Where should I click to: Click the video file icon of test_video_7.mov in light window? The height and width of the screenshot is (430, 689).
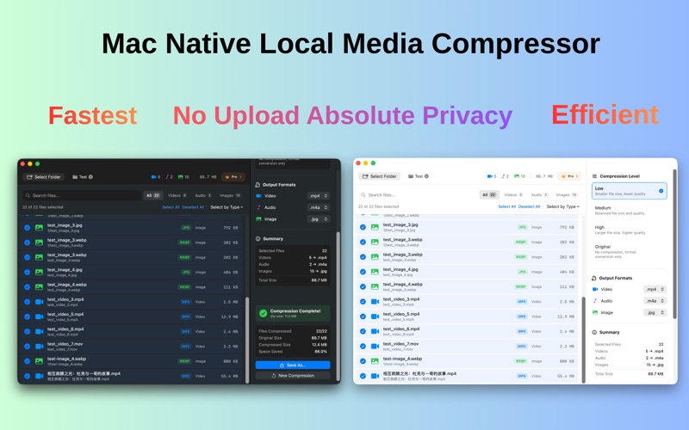[x=375, y=346]
